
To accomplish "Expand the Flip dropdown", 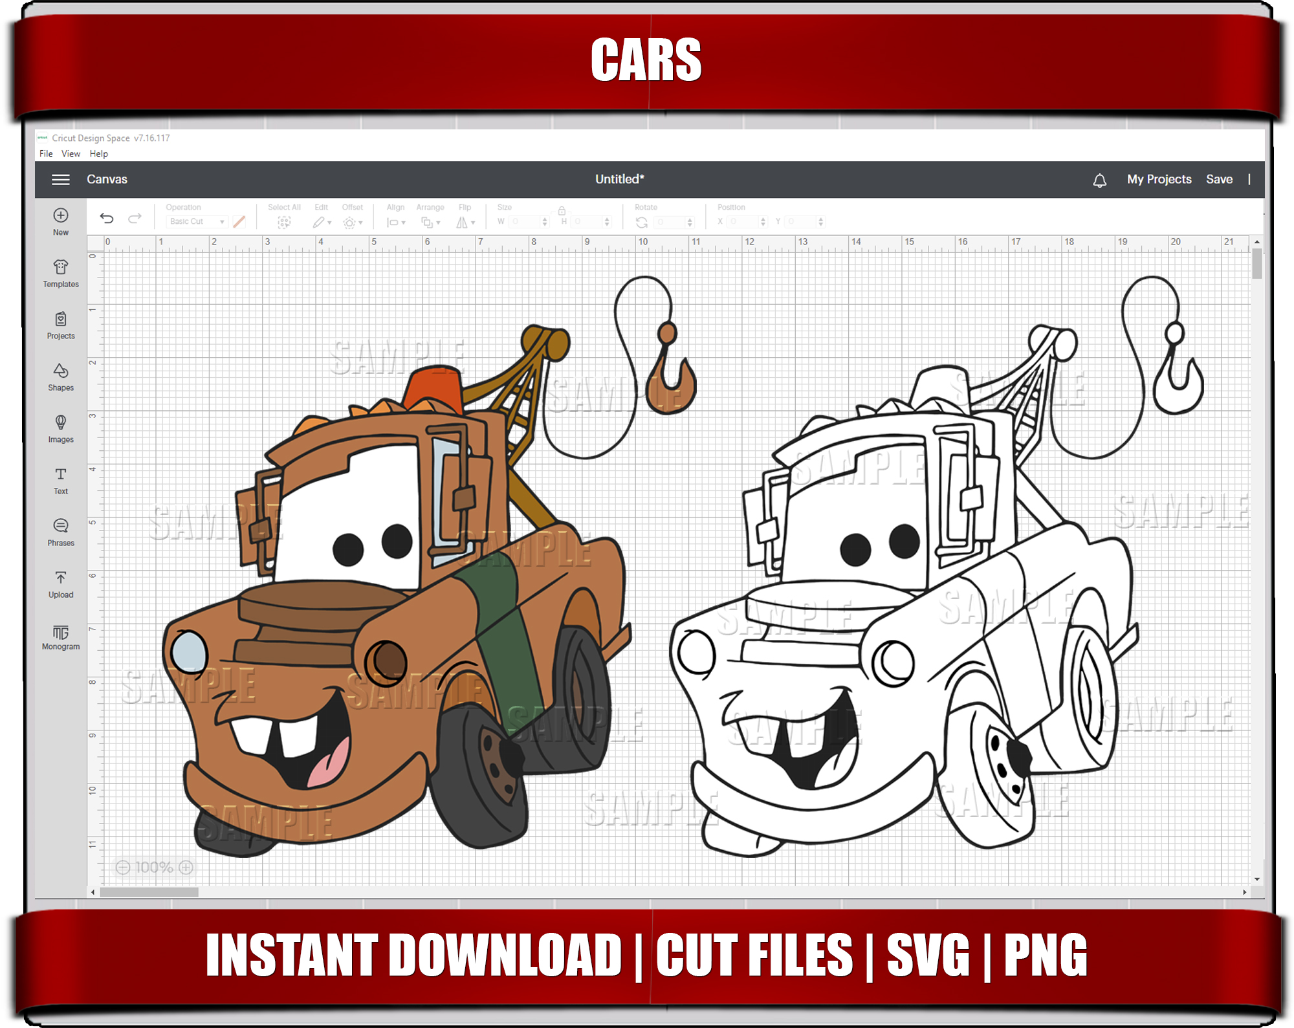I will tap(465, 223).
